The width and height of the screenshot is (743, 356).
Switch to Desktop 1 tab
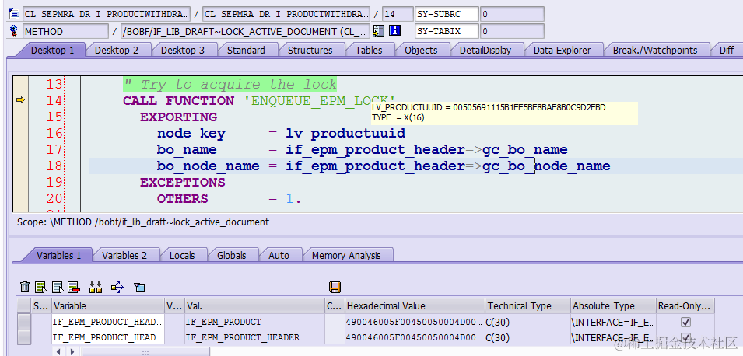pos(52,50)
